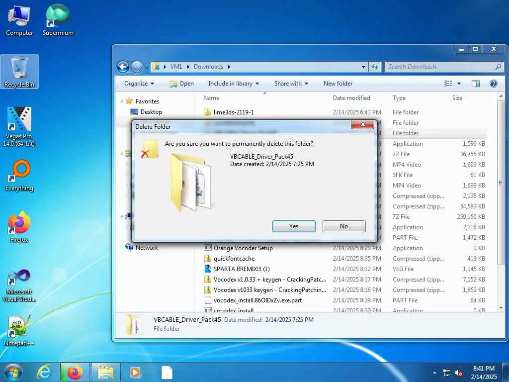
Task: Switch to Windows Explorer in the taskbar
Action: coord(106,373)
